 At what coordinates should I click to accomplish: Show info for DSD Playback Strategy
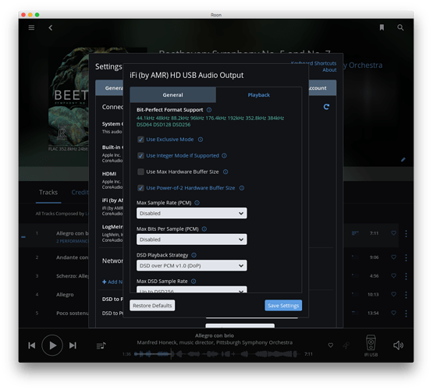pos(193,255)
